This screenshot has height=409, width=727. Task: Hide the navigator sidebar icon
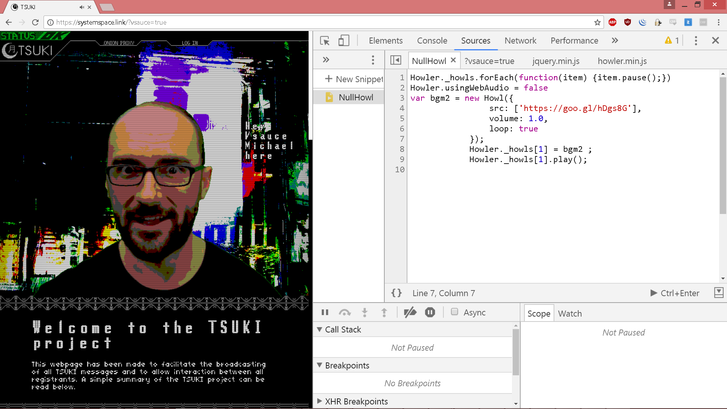(x=396, y=60)
